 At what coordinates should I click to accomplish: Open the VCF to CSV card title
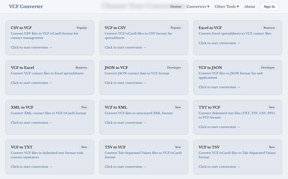[115, 28]
